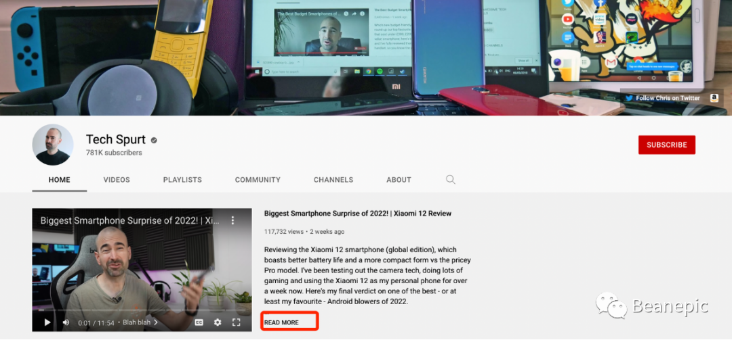Subscribe to the Tech Spurt channel
The width and height of the screenshot is (732, 340).
pos(667,145)
